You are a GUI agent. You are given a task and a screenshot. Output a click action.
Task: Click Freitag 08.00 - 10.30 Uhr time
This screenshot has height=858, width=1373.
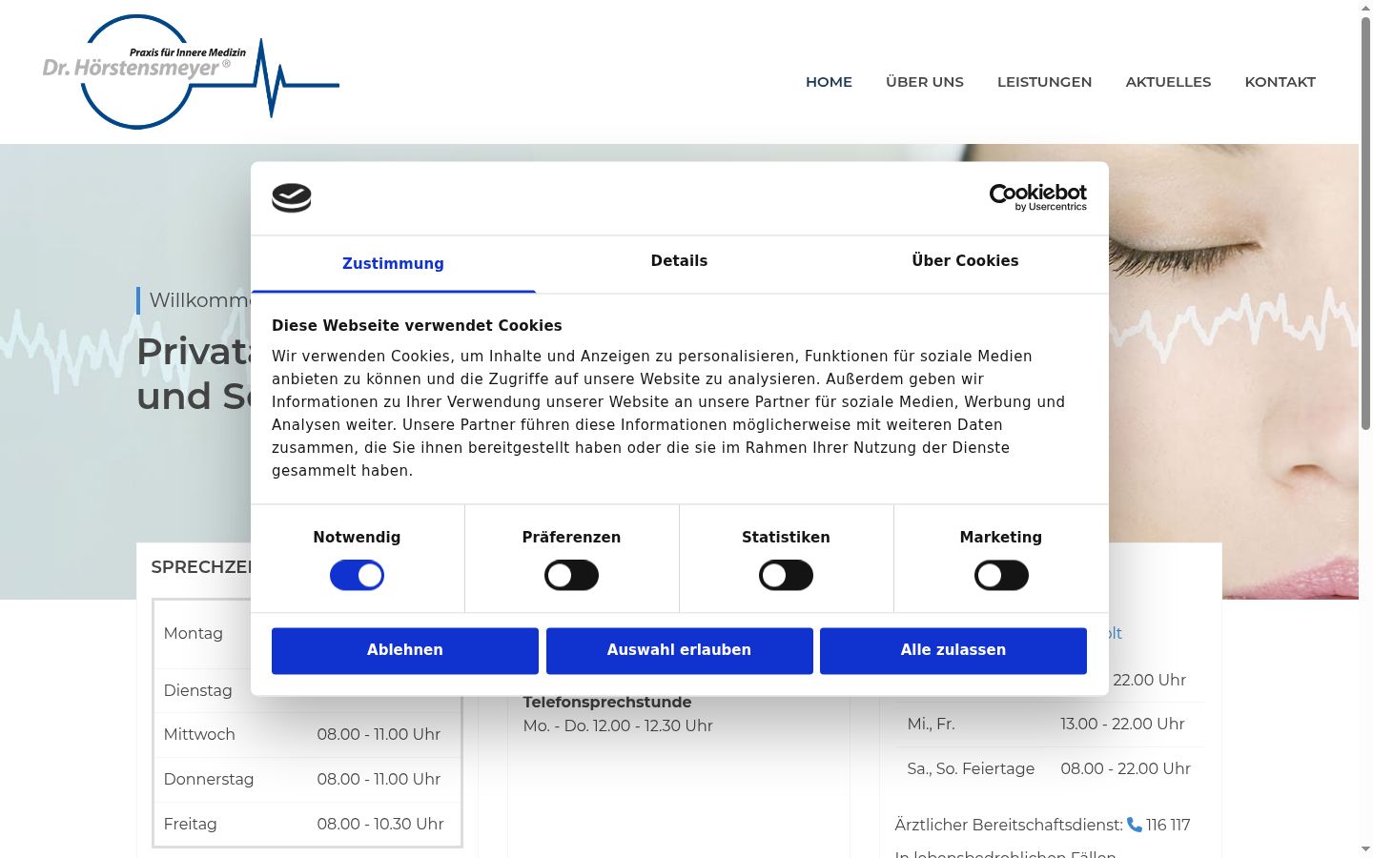[380, 824]
